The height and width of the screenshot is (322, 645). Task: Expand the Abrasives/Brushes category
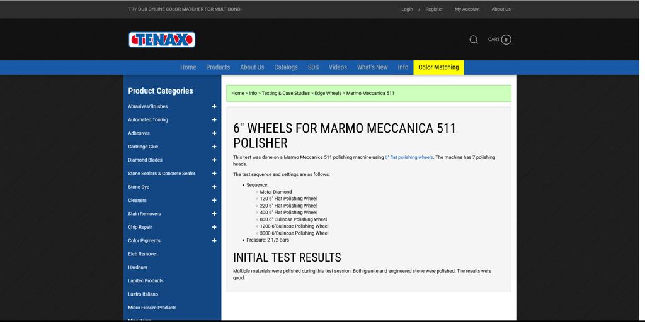tap(214, 106)
